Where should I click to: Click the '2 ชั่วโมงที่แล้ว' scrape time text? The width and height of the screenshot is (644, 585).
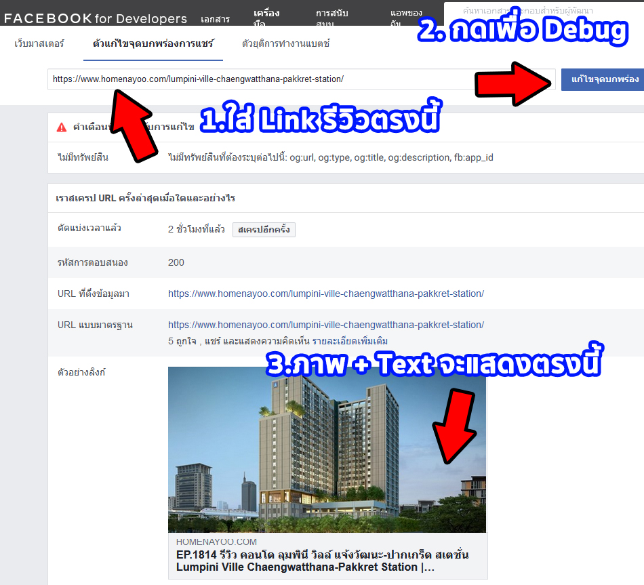197,229
